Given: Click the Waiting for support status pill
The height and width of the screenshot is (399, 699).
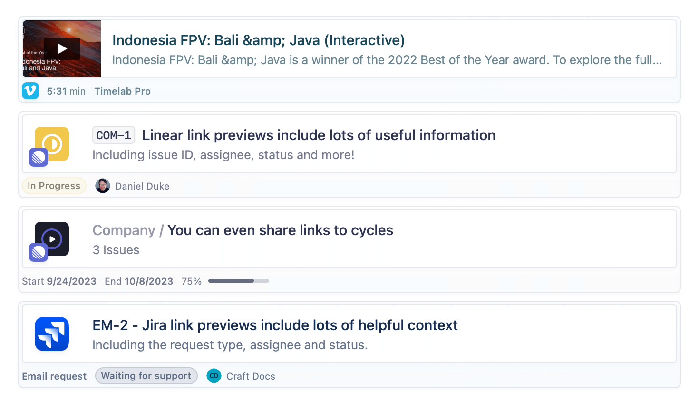Looking at the screenshot, I should [x=146, y=376].
